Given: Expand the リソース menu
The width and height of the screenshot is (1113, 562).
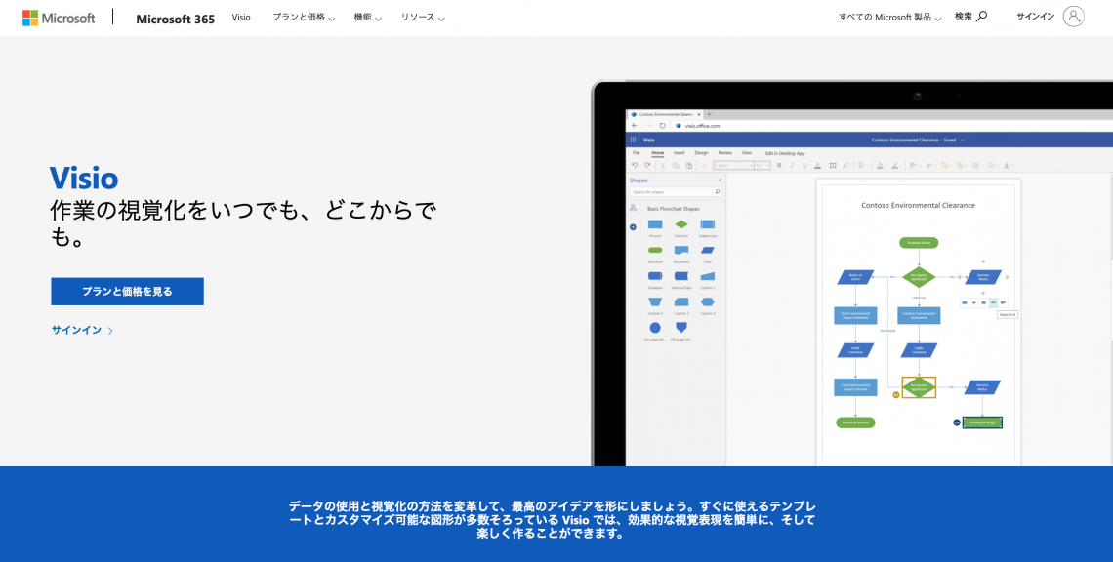Looking at the screenshot, I should (x=423, y=17).
